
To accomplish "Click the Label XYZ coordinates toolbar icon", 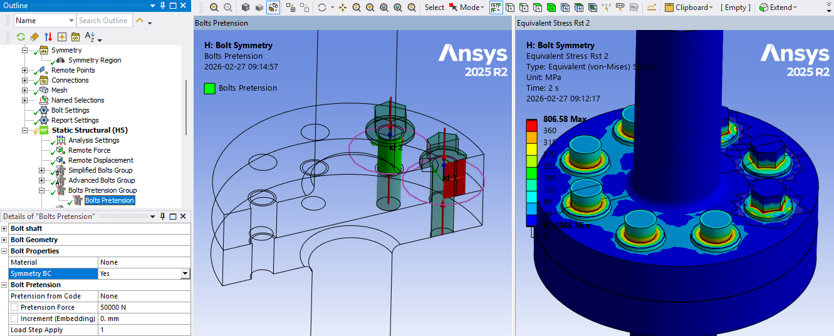I will pyautogui.click(x=606, y=8).
